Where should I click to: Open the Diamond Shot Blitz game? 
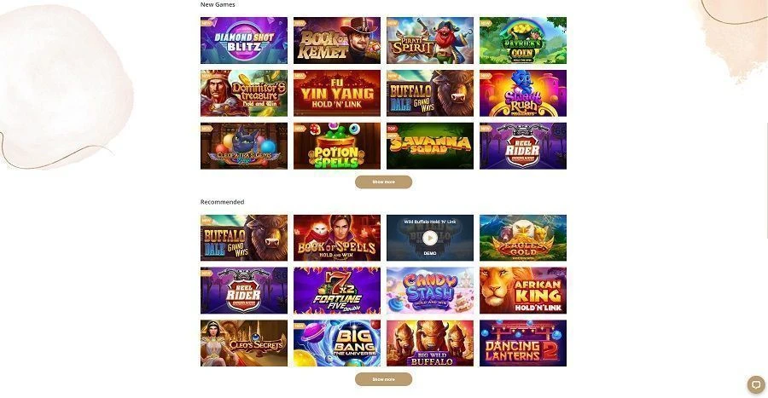point(244,41)
